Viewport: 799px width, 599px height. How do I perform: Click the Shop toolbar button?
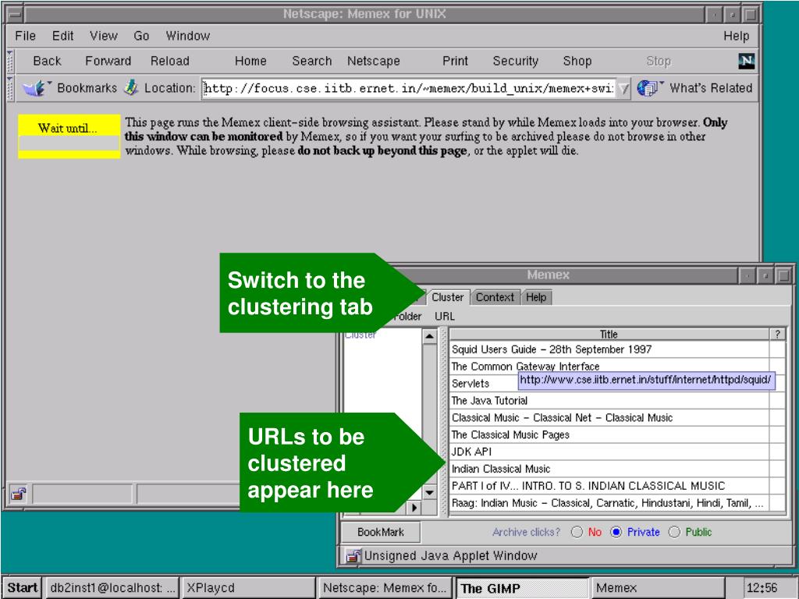(577, 61)
